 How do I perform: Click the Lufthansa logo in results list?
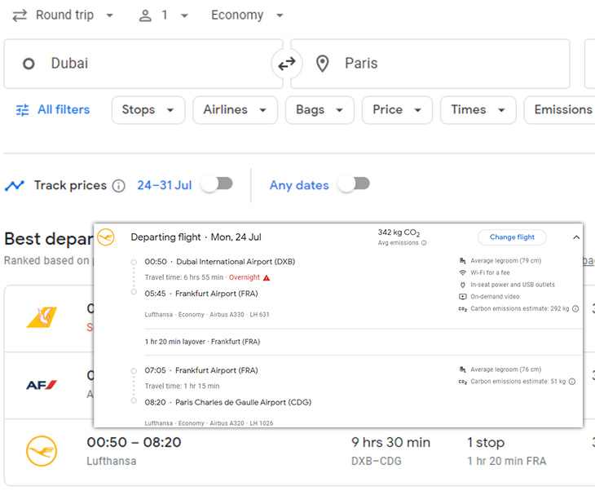click(42, 451)
